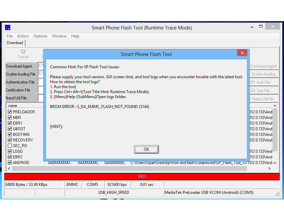Screen dimensions: 284x218
Task: Click the EMMC status bar cell
Action: pyautogui.click(x=72, y=185)
